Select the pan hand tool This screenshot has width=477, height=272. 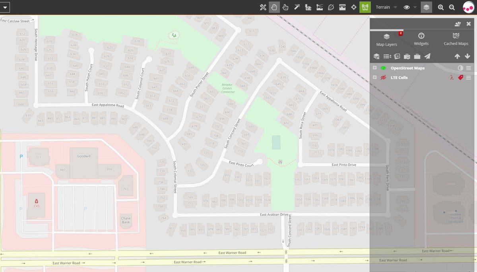click(x=274, y=7)
